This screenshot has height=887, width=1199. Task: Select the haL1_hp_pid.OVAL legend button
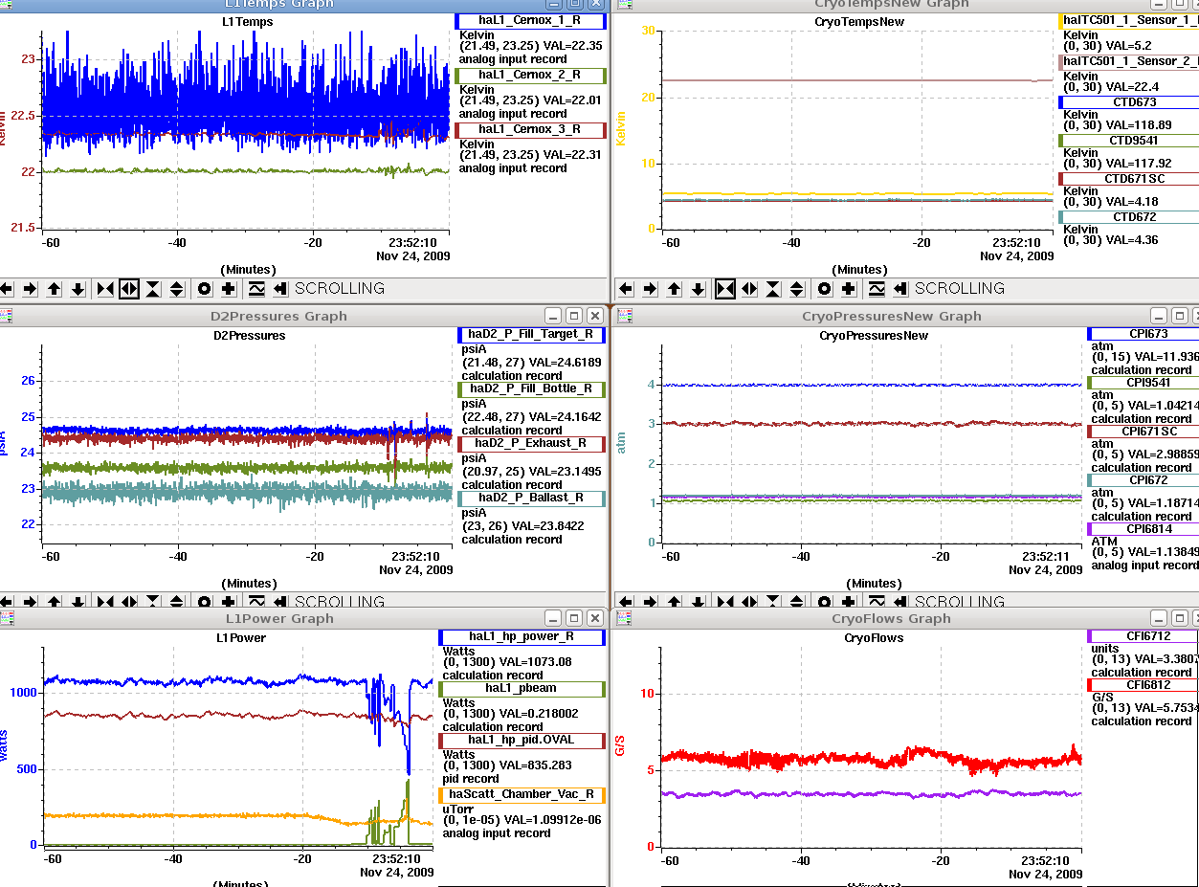click(x=522, y=741)
